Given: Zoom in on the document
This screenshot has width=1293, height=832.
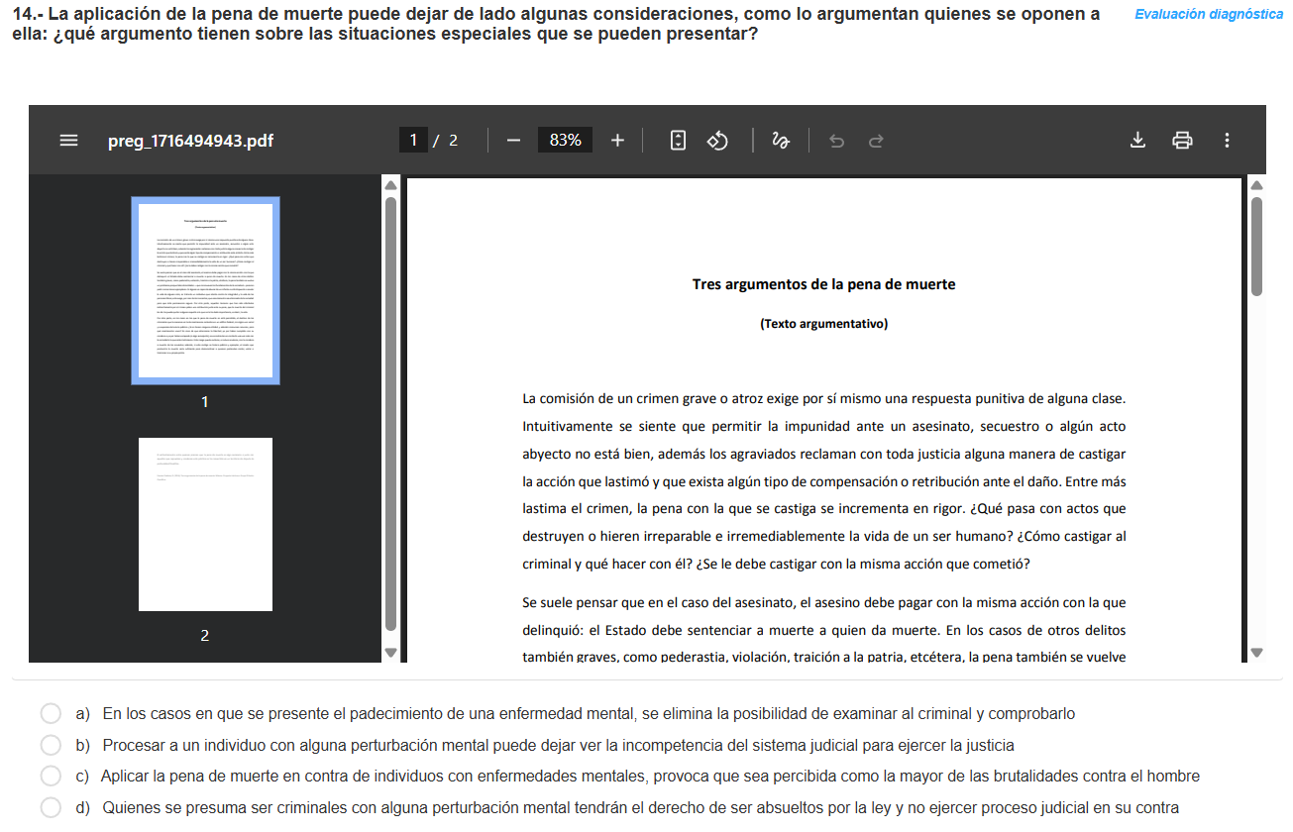Looking at the screenshot, I should click(x=616, y=140).
